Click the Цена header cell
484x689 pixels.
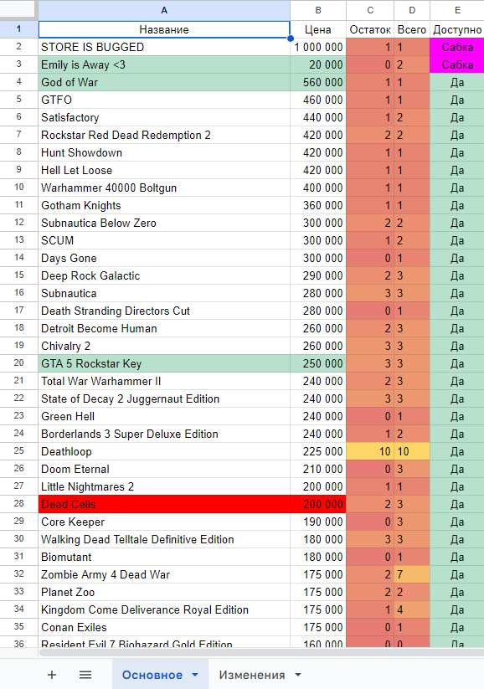[x=318, y=29]
